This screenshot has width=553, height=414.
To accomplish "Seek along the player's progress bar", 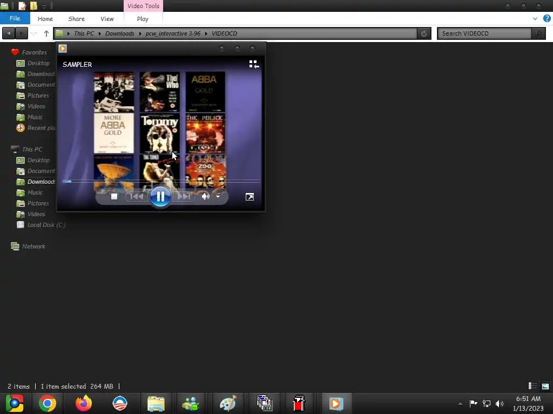I will 161,181.
